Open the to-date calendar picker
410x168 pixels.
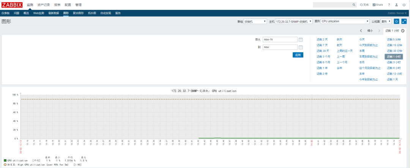point(301,47)
